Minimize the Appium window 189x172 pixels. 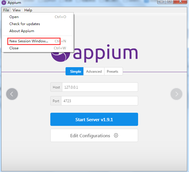pyautogui.click(x=161, y=2)
